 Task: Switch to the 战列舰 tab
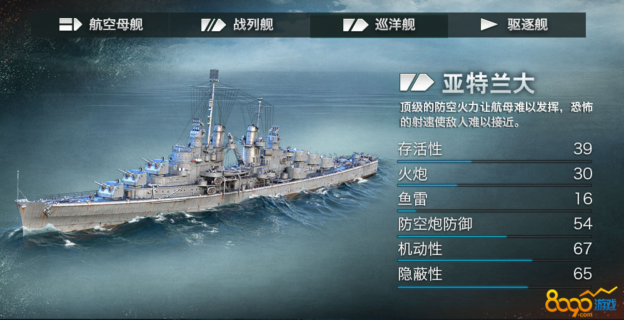pyautogui.click(x=239, y=24)
